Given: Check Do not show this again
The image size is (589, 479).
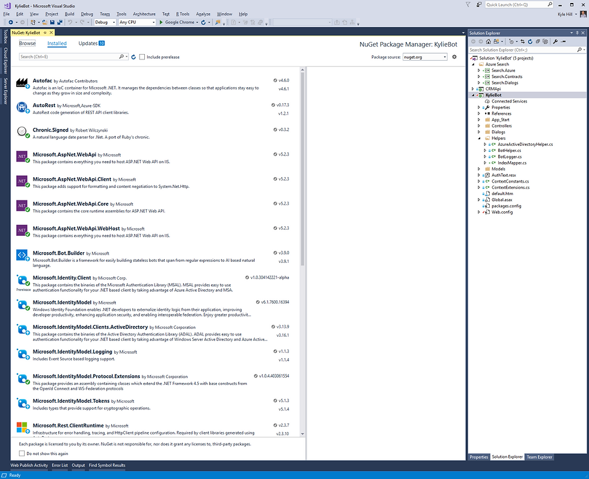Looking at the screenshot, I should point(22,454).
